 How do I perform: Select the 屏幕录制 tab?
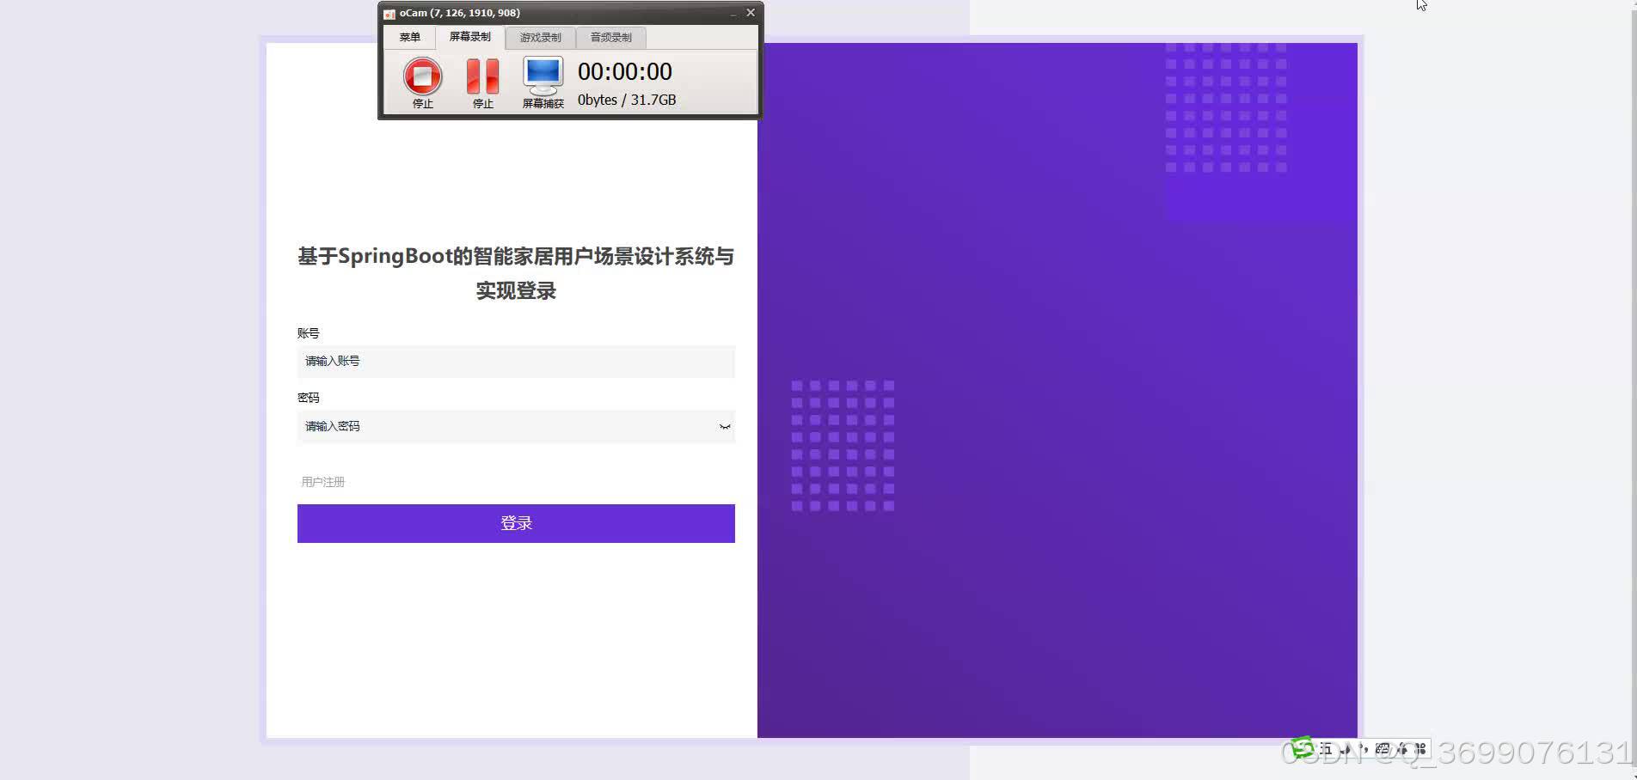470,37
